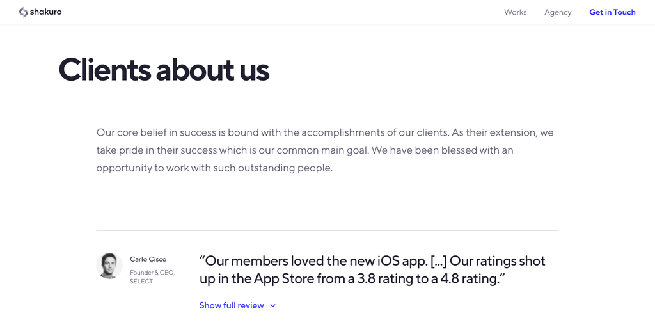Image resolution: width=655 pixels, height=327 pixels.
Task: Click Carlo Cisco's avatar photo
Action: pos(109,266)
